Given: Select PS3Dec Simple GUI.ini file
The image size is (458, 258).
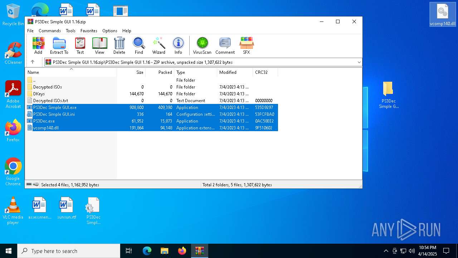Looking at the screenshot, I should coord(152,114).
